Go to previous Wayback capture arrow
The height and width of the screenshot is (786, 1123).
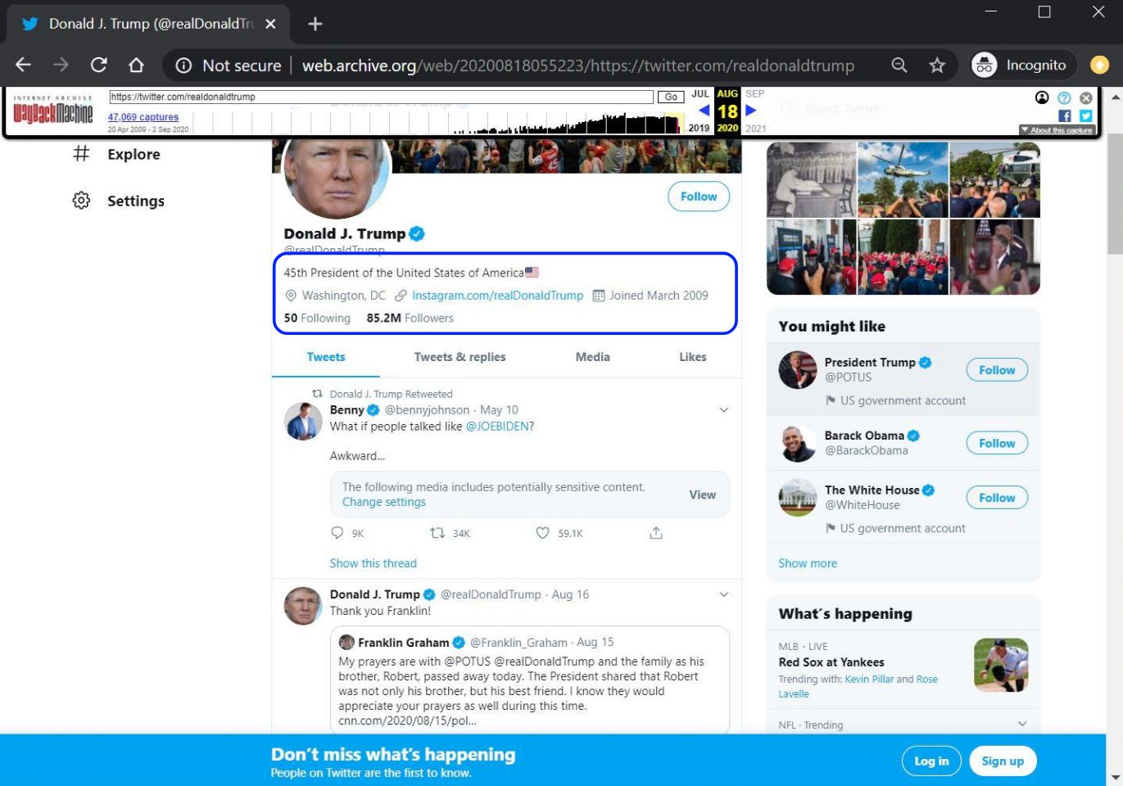(x=704, y=111)
